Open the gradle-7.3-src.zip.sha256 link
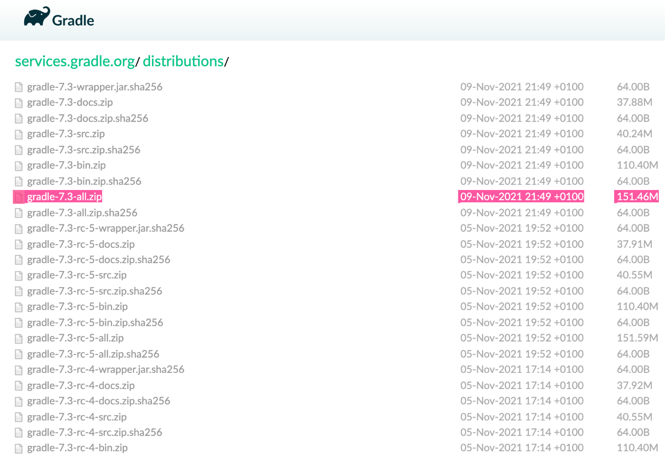The image size is (665, 456). click(84, 150)
